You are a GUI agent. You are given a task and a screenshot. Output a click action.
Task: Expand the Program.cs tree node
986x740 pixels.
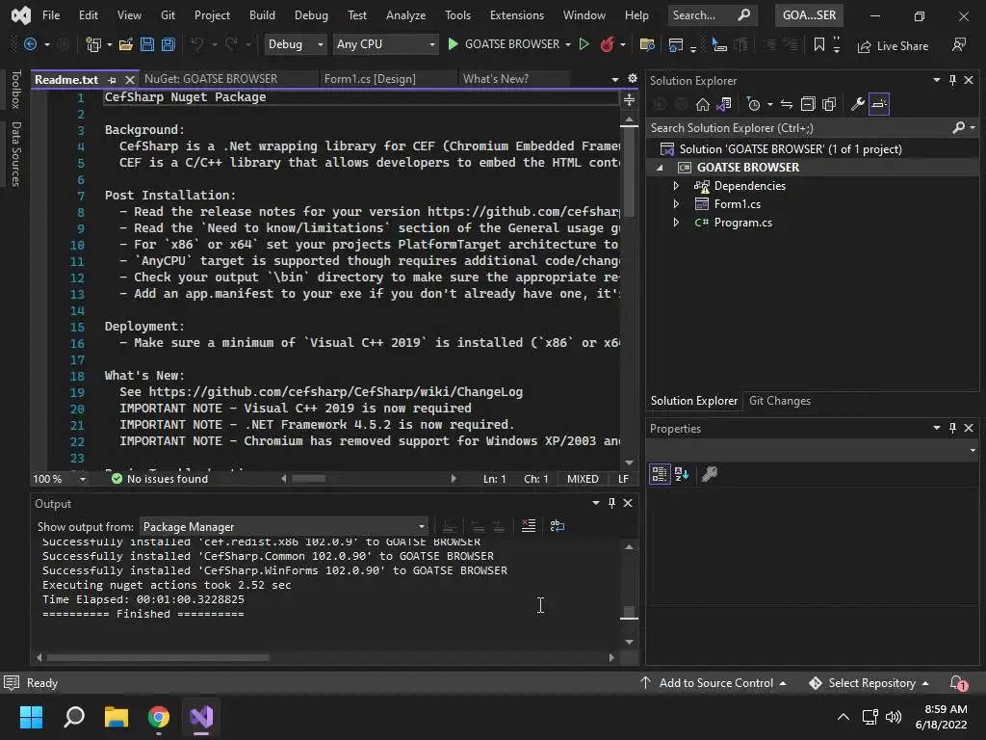pyautogui.click(x=676, y=223)
